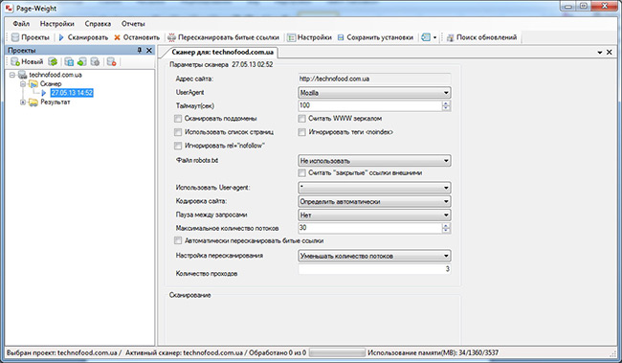Open the Отчеты menu
The image size is (622, 363).
point(133,23)
